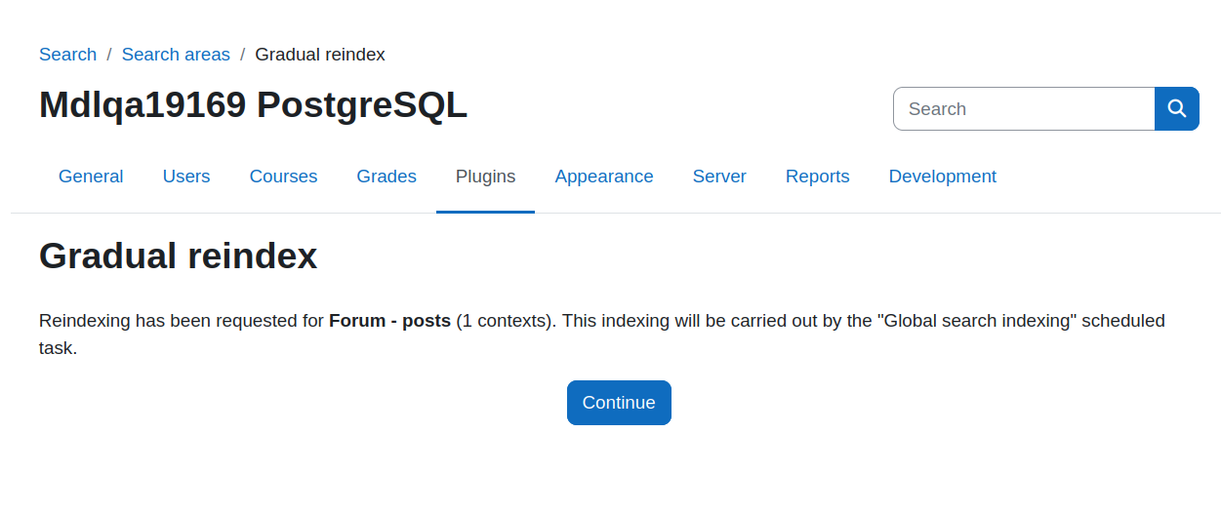Image resolution: width=1221 pixels, height=512 pixels.
Task: Follow the Search breadcrumb link
Action: tap(67, 55)
